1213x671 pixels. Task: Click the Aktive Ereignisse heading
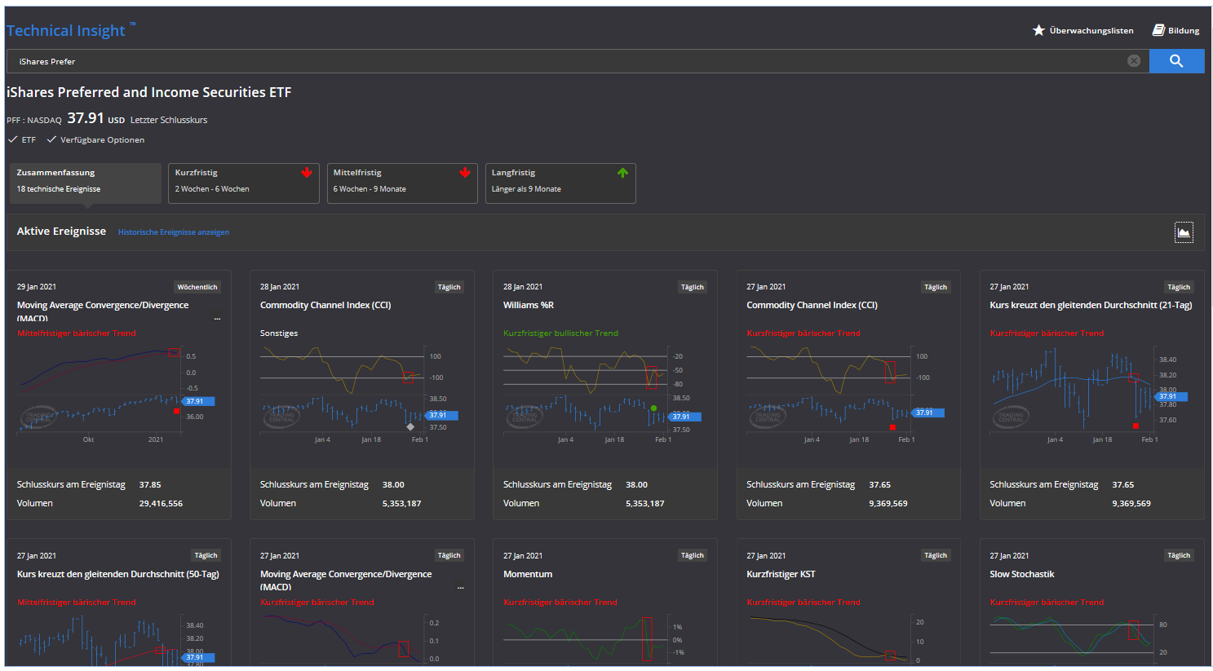61,232
